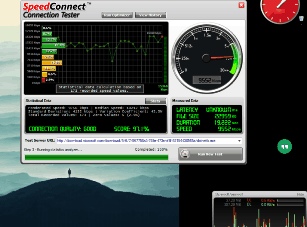Click the 4.6% yellow histogram bar
Screen dimensions: 307x227
pyautogui.click(x=44, y=74)
